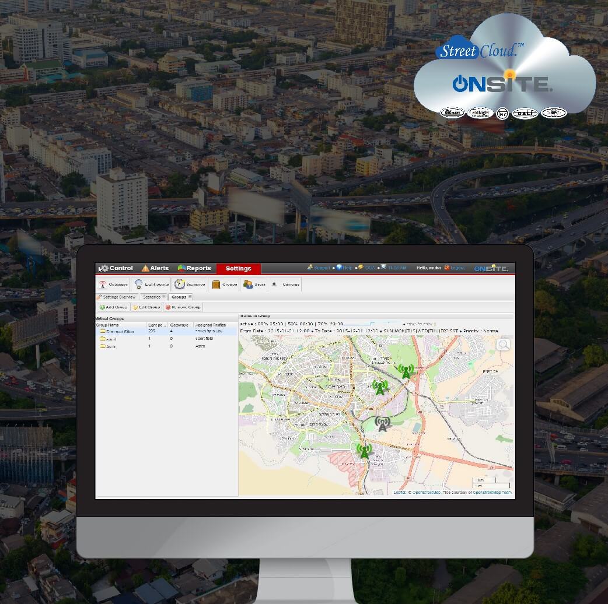This screenshot has height=604, width=608.
Task: Click the 'sport field' assigned profile cell
Action: [x=204, y=339]
